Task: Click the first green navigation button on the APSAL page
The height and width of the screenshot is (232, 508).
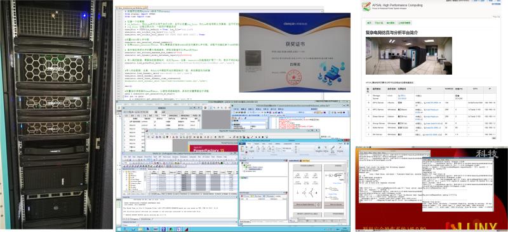Action: point(369,23)
